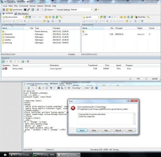Image resolution: width=161 pixels, height=157 pixels.
Task: Open the Remote menu
Action: 48,6
